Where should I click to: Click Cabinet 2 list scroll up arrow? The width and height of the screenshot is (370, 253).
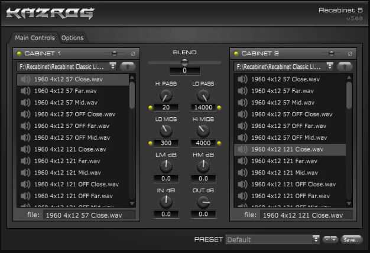coord(349,77)
